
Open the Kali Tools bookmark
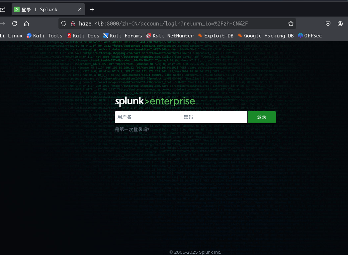pos(44,36)
